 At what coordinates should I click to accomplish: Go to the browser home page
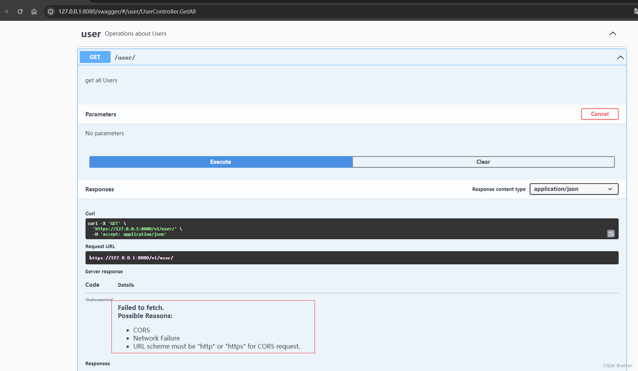[x=34, y=12]
